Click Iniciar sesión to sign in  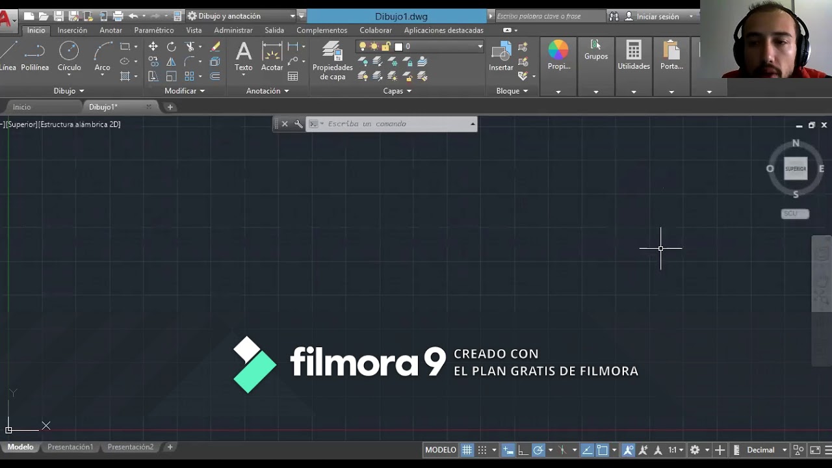[x=658, y=16]
